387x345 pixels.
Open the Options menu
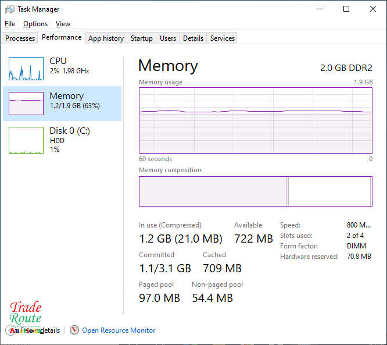click(35, 24)
